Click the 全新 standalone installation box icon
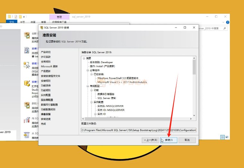Screen dimensions: 244x168 (x=27, y=35)
